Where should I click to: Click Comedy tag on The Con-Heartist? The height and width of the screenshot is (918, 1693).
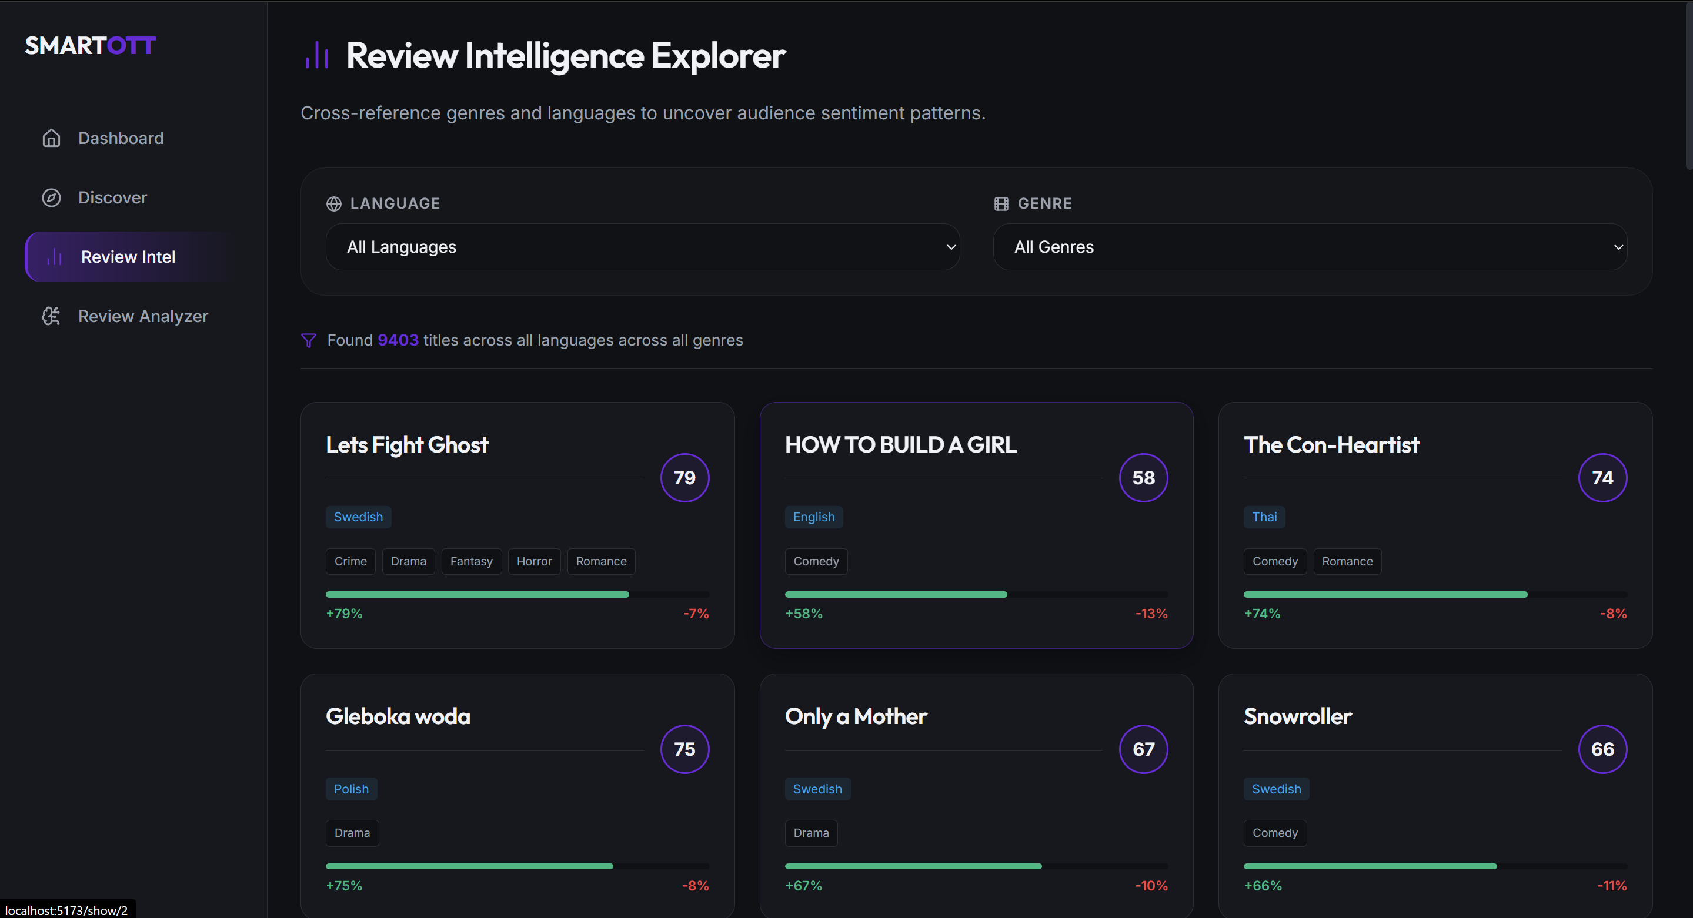1275,561
